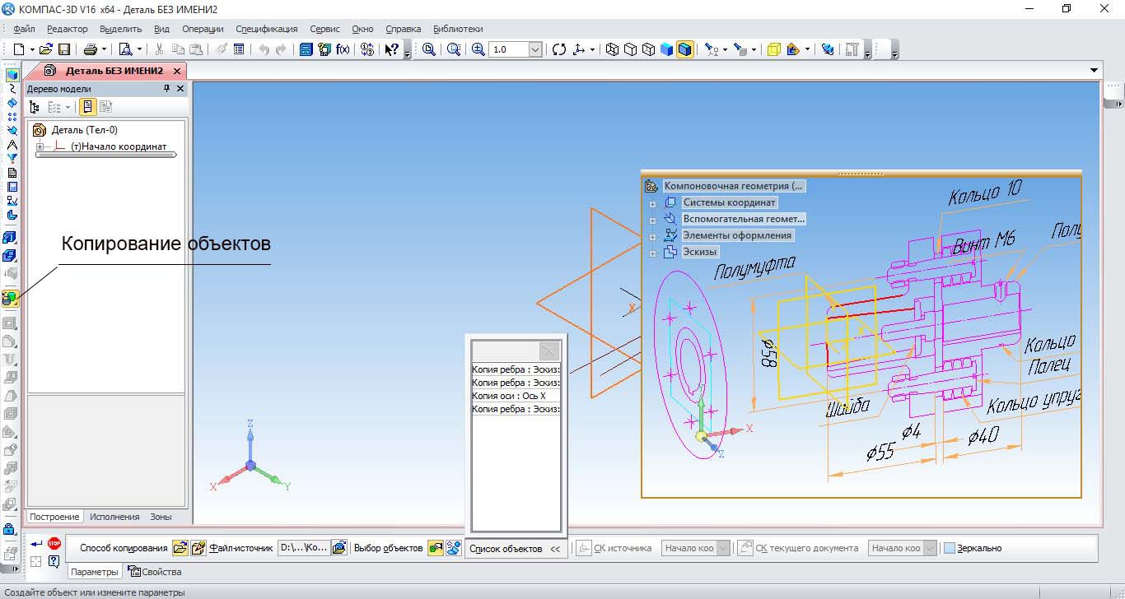The image size is (1125, 599).
Task: Click the Файл-источник path field
Action: 303,548
